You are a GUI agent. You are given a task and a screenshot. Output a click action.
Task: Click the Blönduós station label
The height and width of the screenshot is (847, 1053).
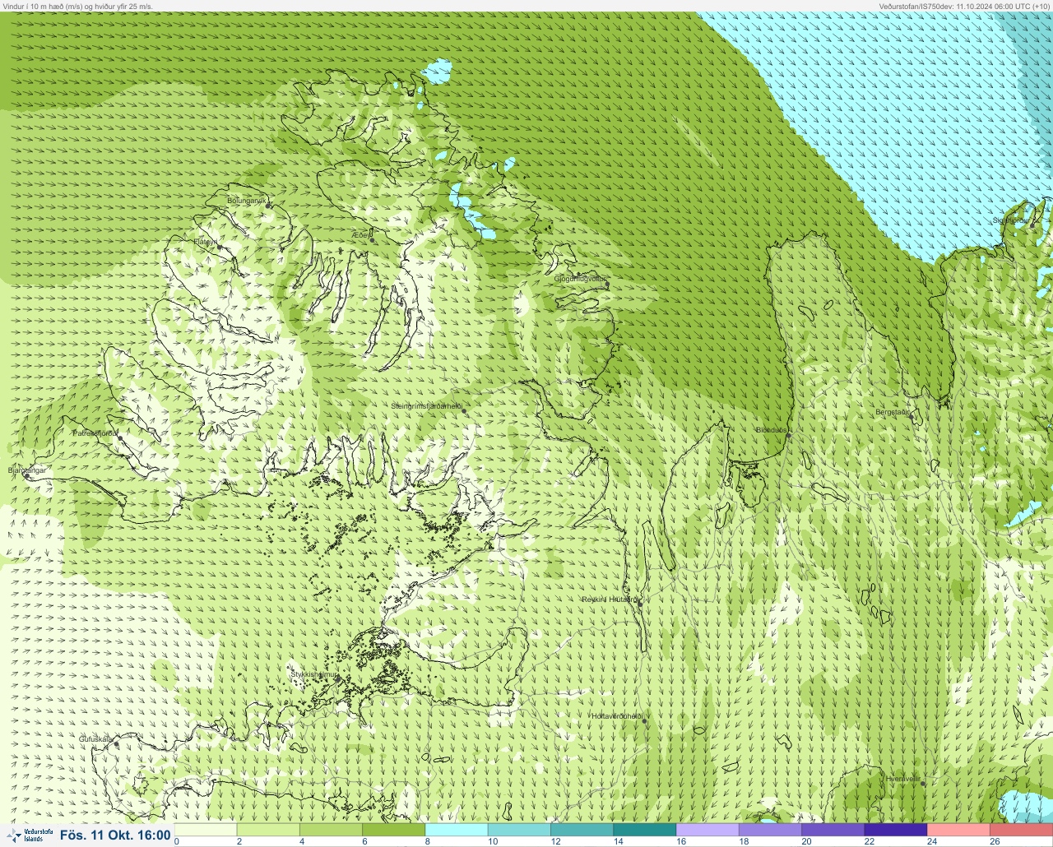click(772, 430)
